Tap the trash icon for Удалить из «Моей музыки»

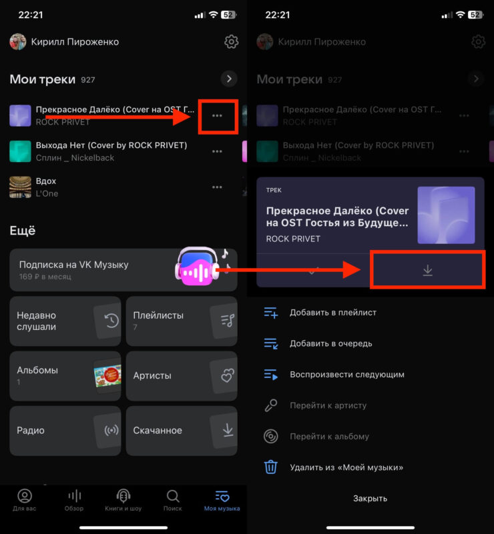click(x=270, y=467)
